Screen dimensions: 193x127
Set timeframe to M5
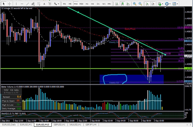tap(70, 4)
